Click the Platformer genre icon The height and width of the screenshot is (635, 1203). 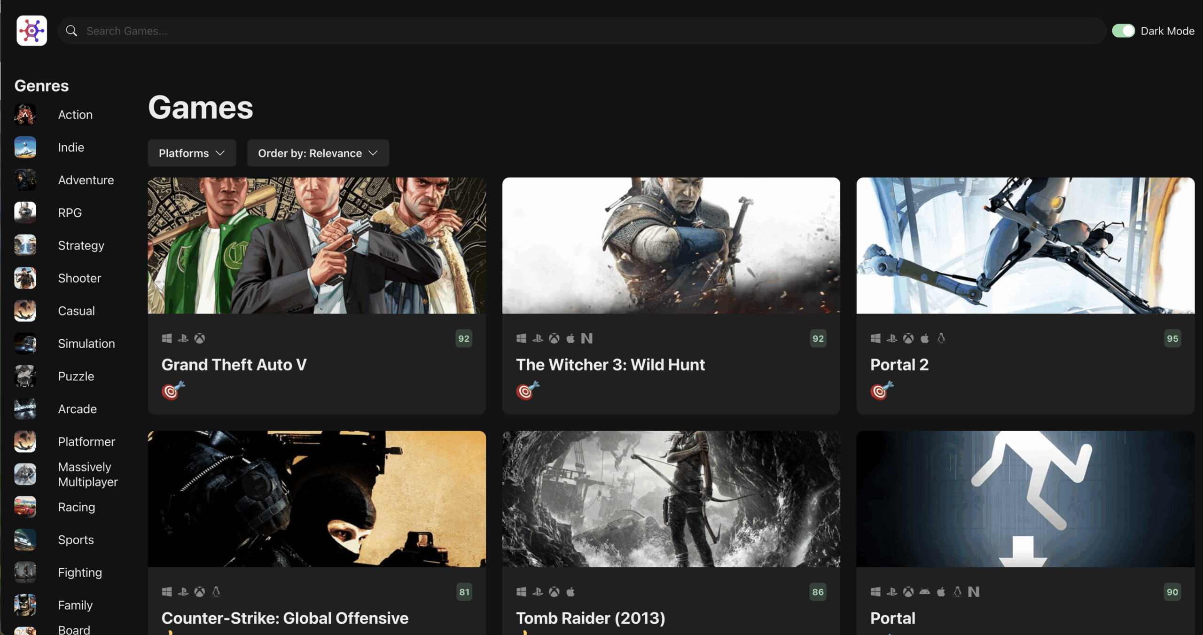coord(25,442)
